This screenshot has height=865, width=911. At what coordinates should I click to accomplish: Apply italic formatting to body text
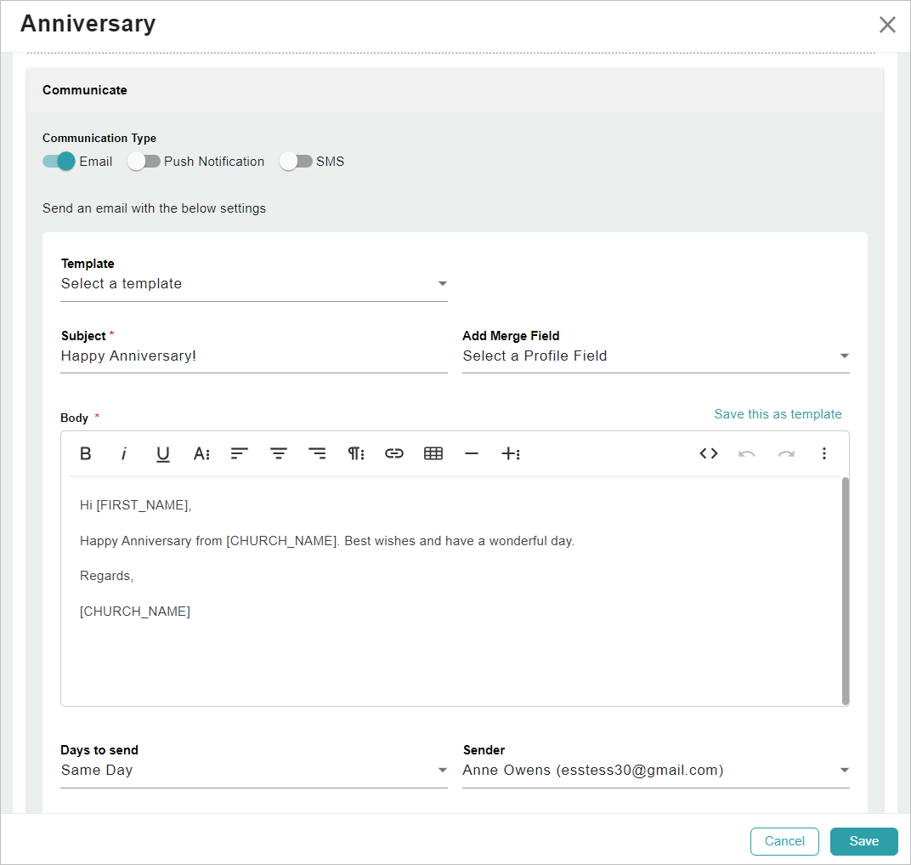tap(124, 453)
